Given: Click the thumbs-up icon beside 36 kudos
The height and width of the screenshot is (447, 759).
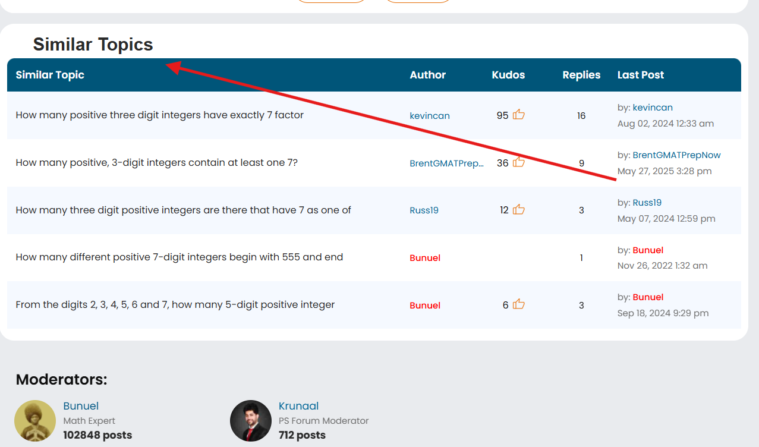Looking at the screenshot, I should point(518,162).
